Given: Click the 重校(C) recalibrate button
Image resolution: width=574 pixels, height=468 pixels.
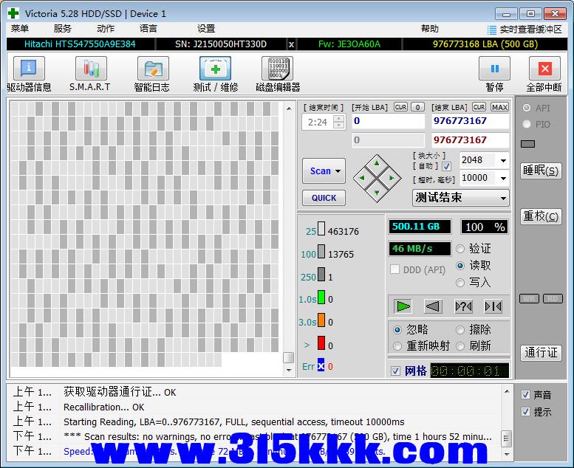Looking at the screenshot, I should [541, 216].
